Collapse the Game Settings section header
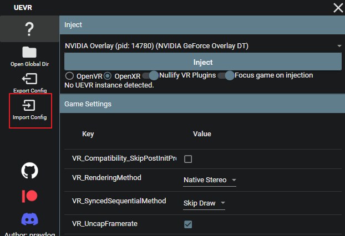Screen dimensions: 345x236 coord(203,104)
